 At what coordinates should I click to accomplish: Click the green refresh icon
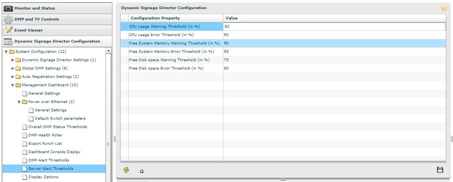126,170
